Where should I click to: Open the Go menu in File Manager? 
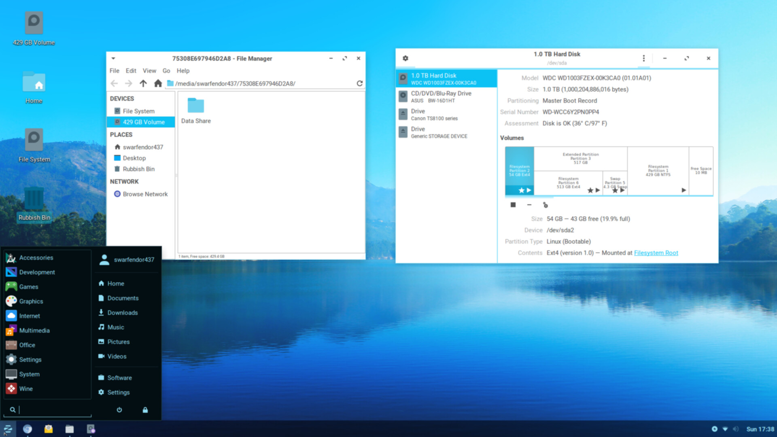(x=166, y=71)
